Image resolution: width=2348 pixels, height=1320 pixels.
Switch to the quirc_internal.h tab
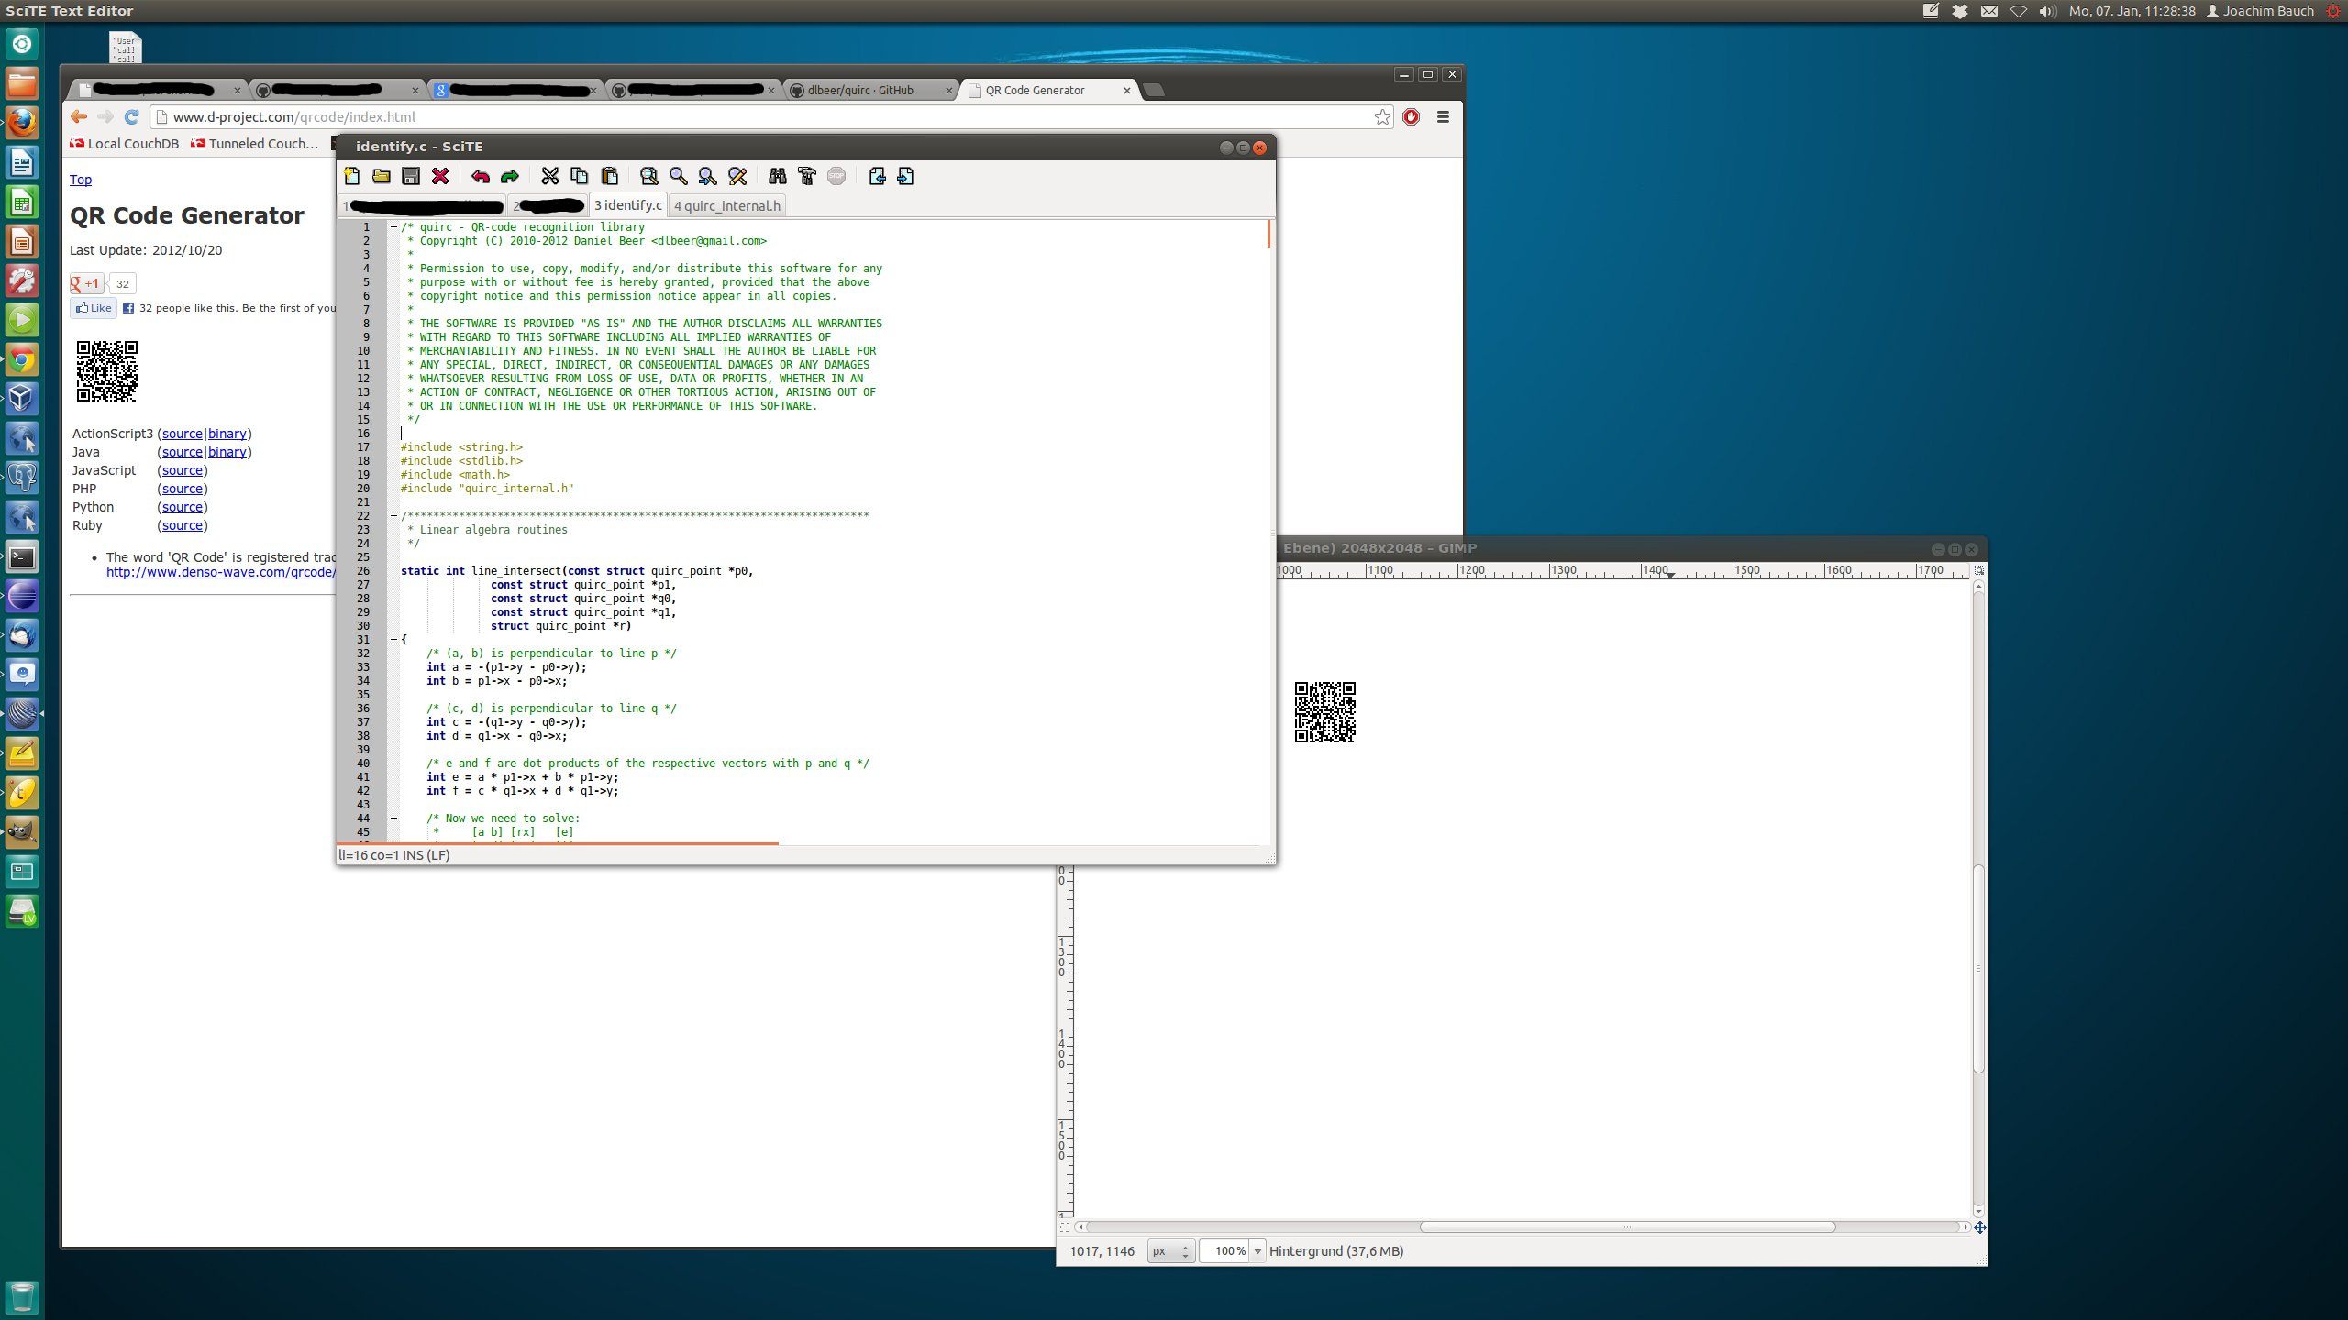[x=726, y=205]
